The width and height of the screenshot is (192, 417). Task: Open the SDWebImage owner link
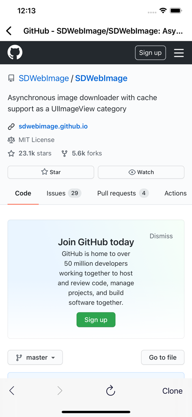click(44, 78)
